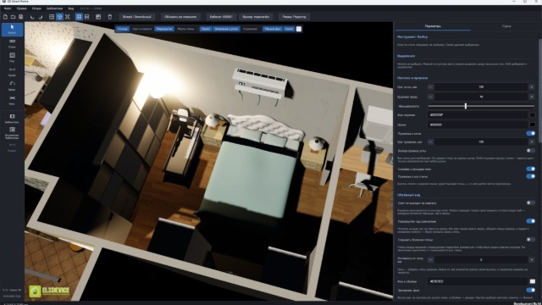
Task: Open the Вид menu
Action: point(71,8)
